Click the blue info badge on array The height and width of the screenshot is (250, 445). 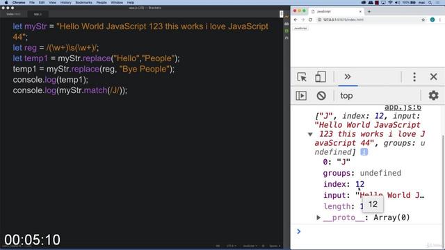pyautogui.click(x=364, y=152)
